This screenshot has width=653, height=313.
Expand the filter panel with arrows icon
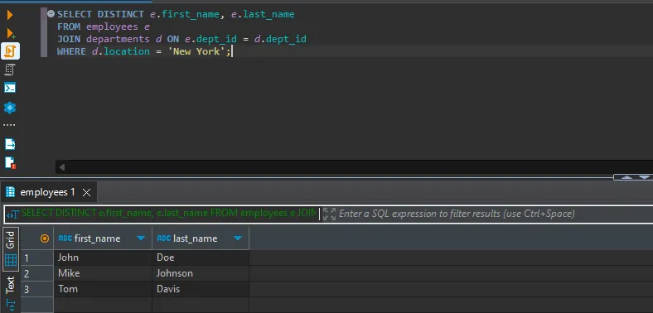pos(329,214)
